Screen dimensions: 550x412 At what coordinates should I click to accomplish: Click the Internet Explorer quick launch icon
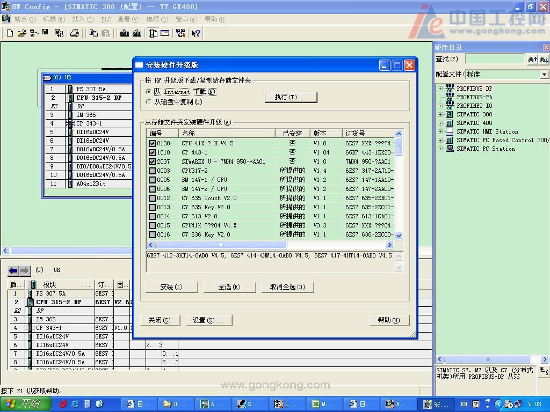[x=75, y=404]
